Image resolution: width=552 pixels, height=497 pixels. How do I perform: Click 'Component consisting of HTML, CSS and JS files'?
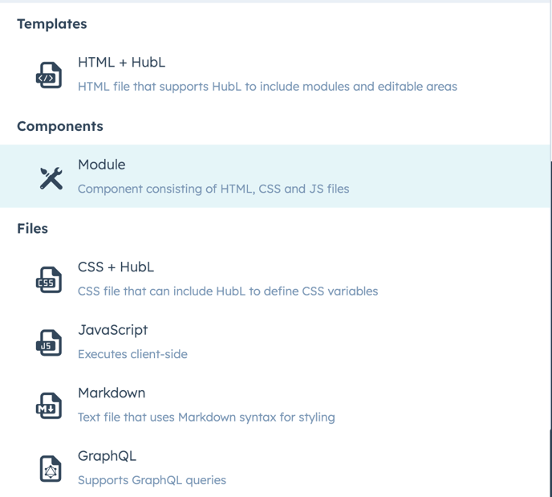click(213, 189)
